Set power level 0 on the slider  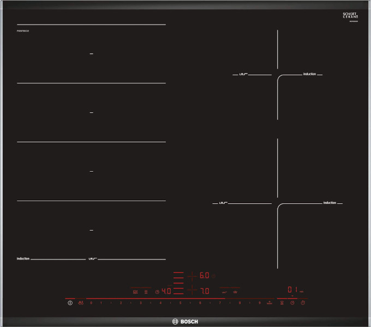(x=91, y=303)
